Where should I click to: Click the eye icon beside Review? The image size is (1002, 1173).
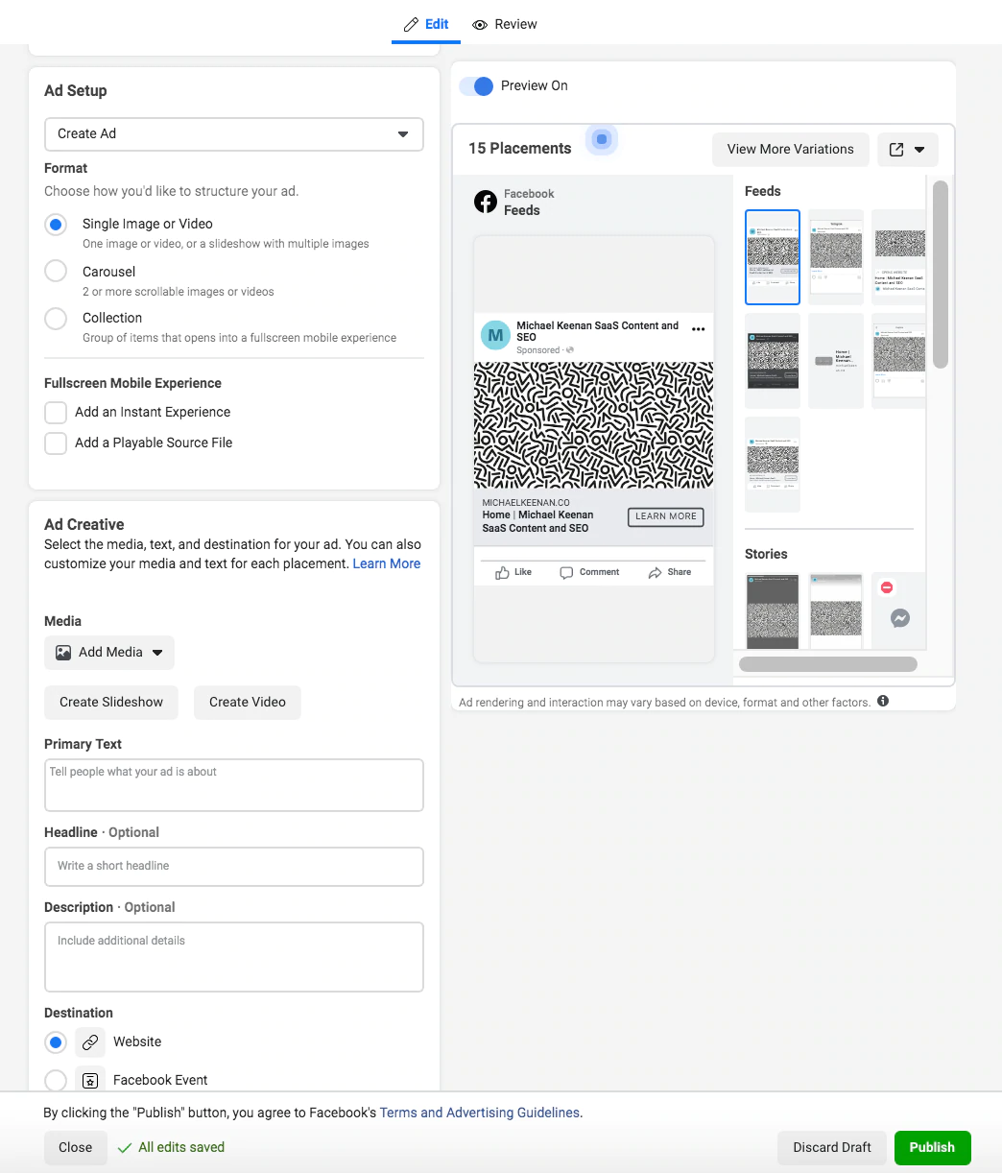click(x=480, y=25)
